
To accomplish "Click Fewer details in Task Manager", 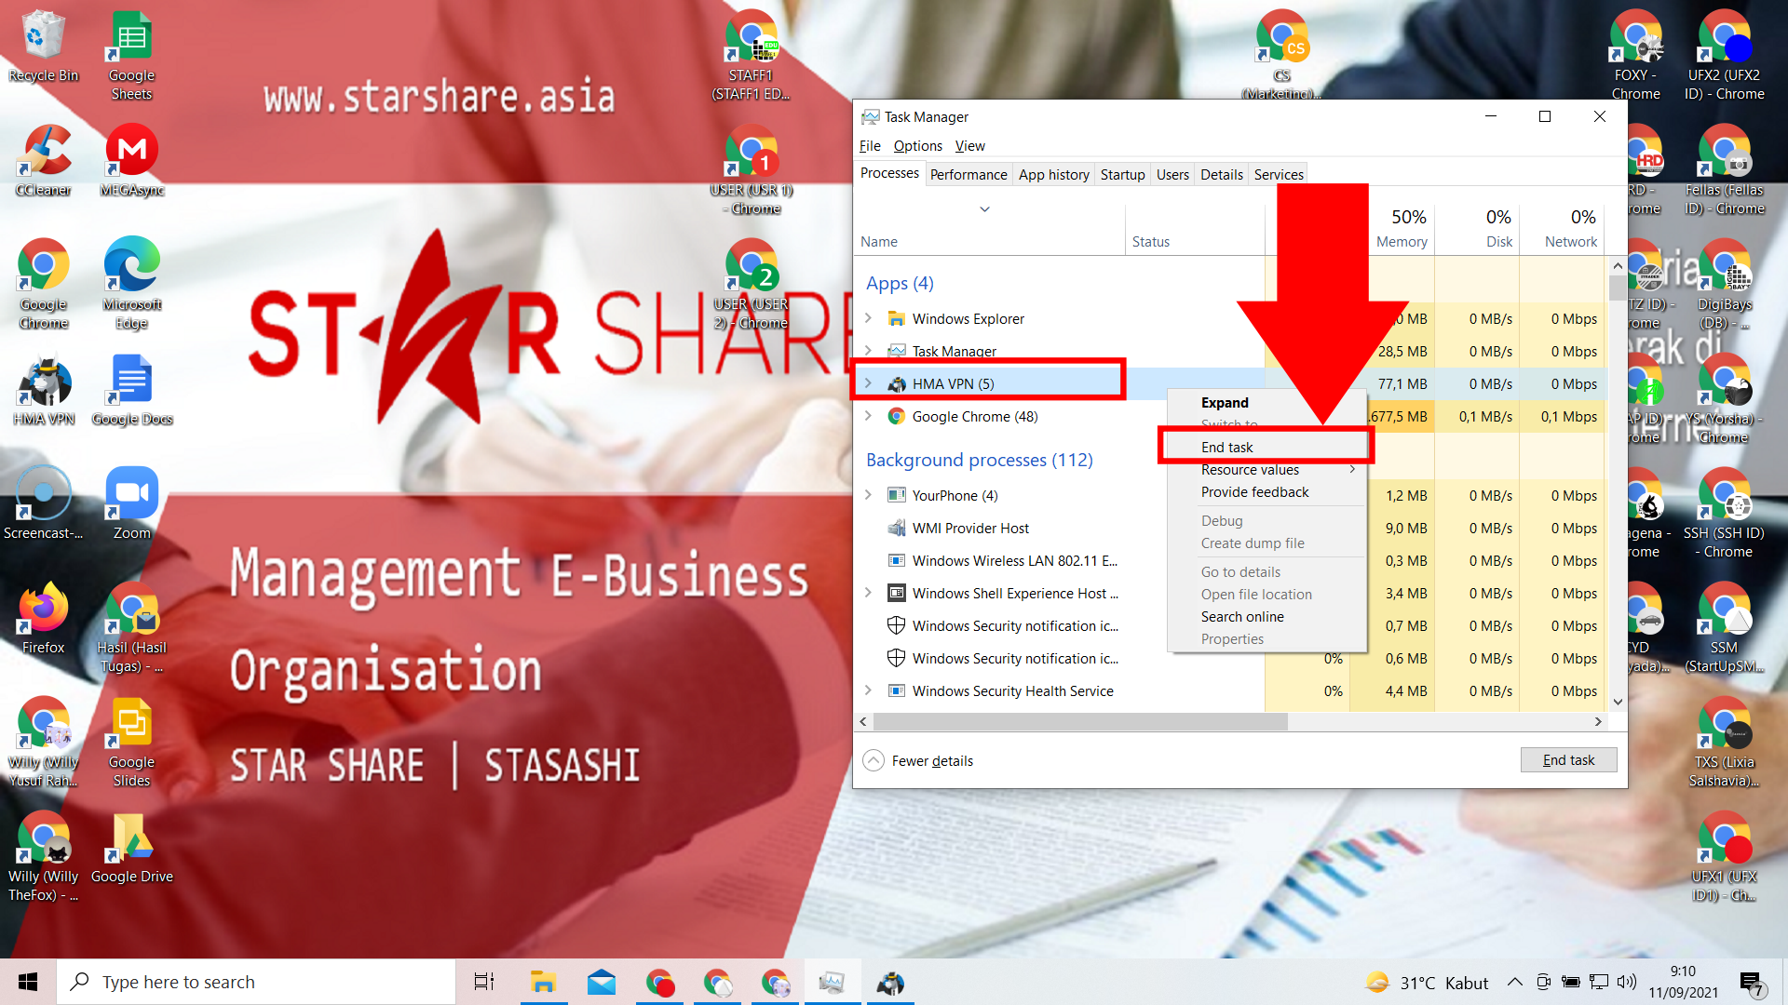I will (918, 760).
